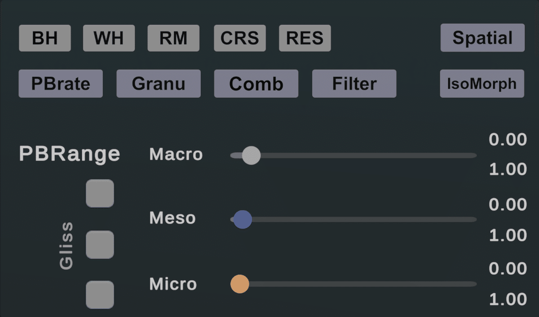
Task: Select the Comb tab
Action: (256, 84)
